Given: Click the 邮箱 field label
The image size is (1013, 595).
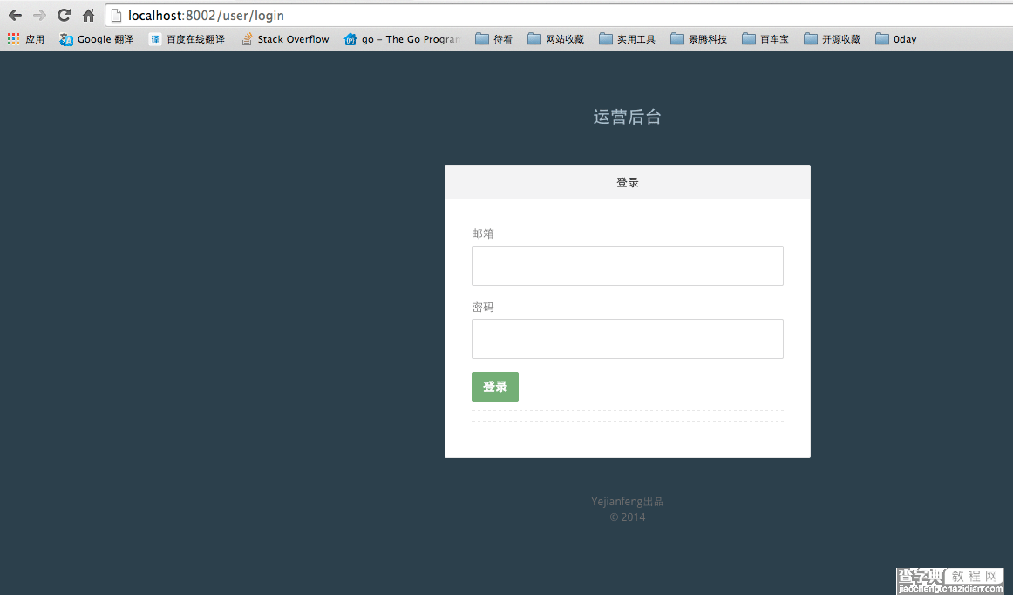Looking at the screenshot, I should (x=483, y=233).
